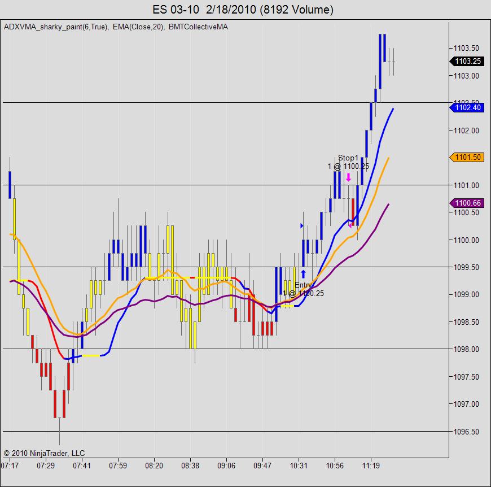Viewport: 491px width, 487px height.
Task: Select the BMTCollectiveMA indicator label
Action: pyautogui.click(x=198, y=27)
